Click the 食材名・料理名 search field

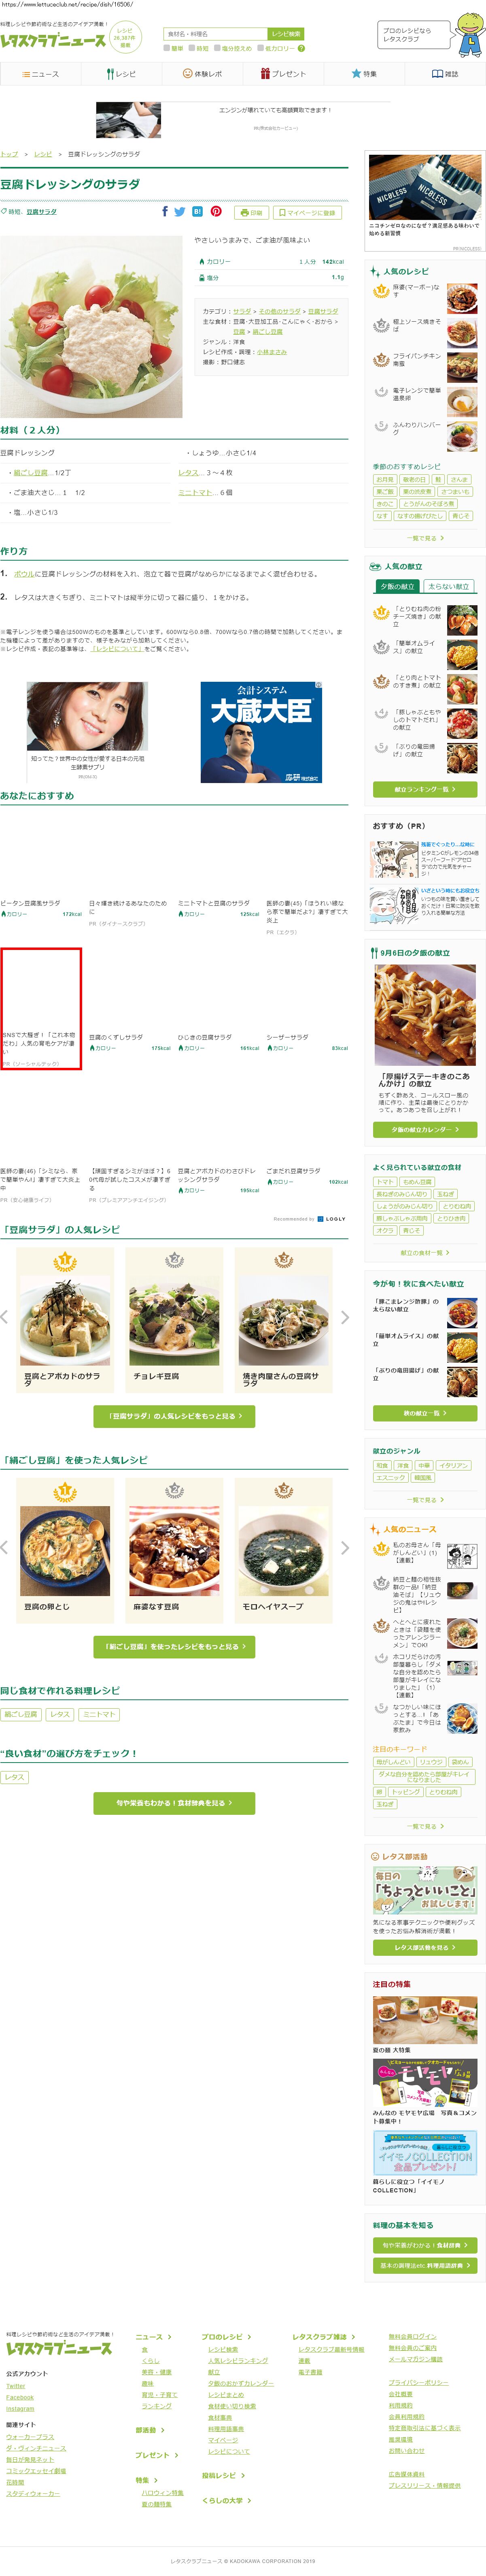click(x=216, y=34)
